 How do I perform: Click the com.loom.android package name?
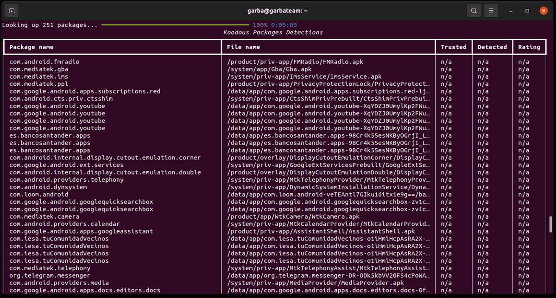tap(38, 194)
